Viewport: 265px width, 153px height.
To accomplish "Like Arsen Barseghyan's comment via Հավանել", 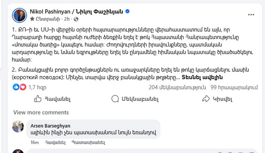I will (55, 142).
